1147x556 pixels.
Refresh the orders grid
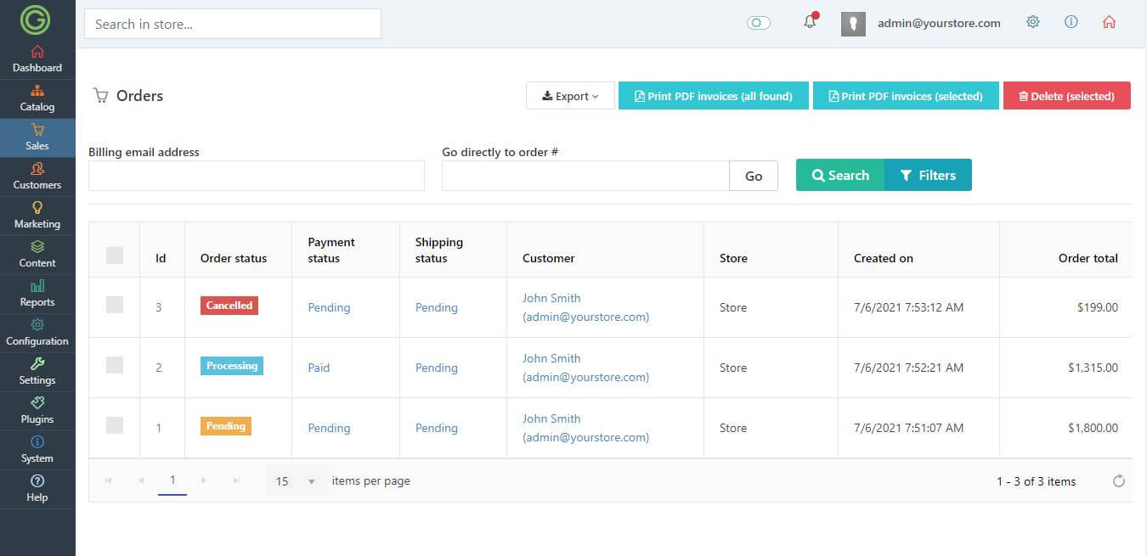(x=1119, y=481)
